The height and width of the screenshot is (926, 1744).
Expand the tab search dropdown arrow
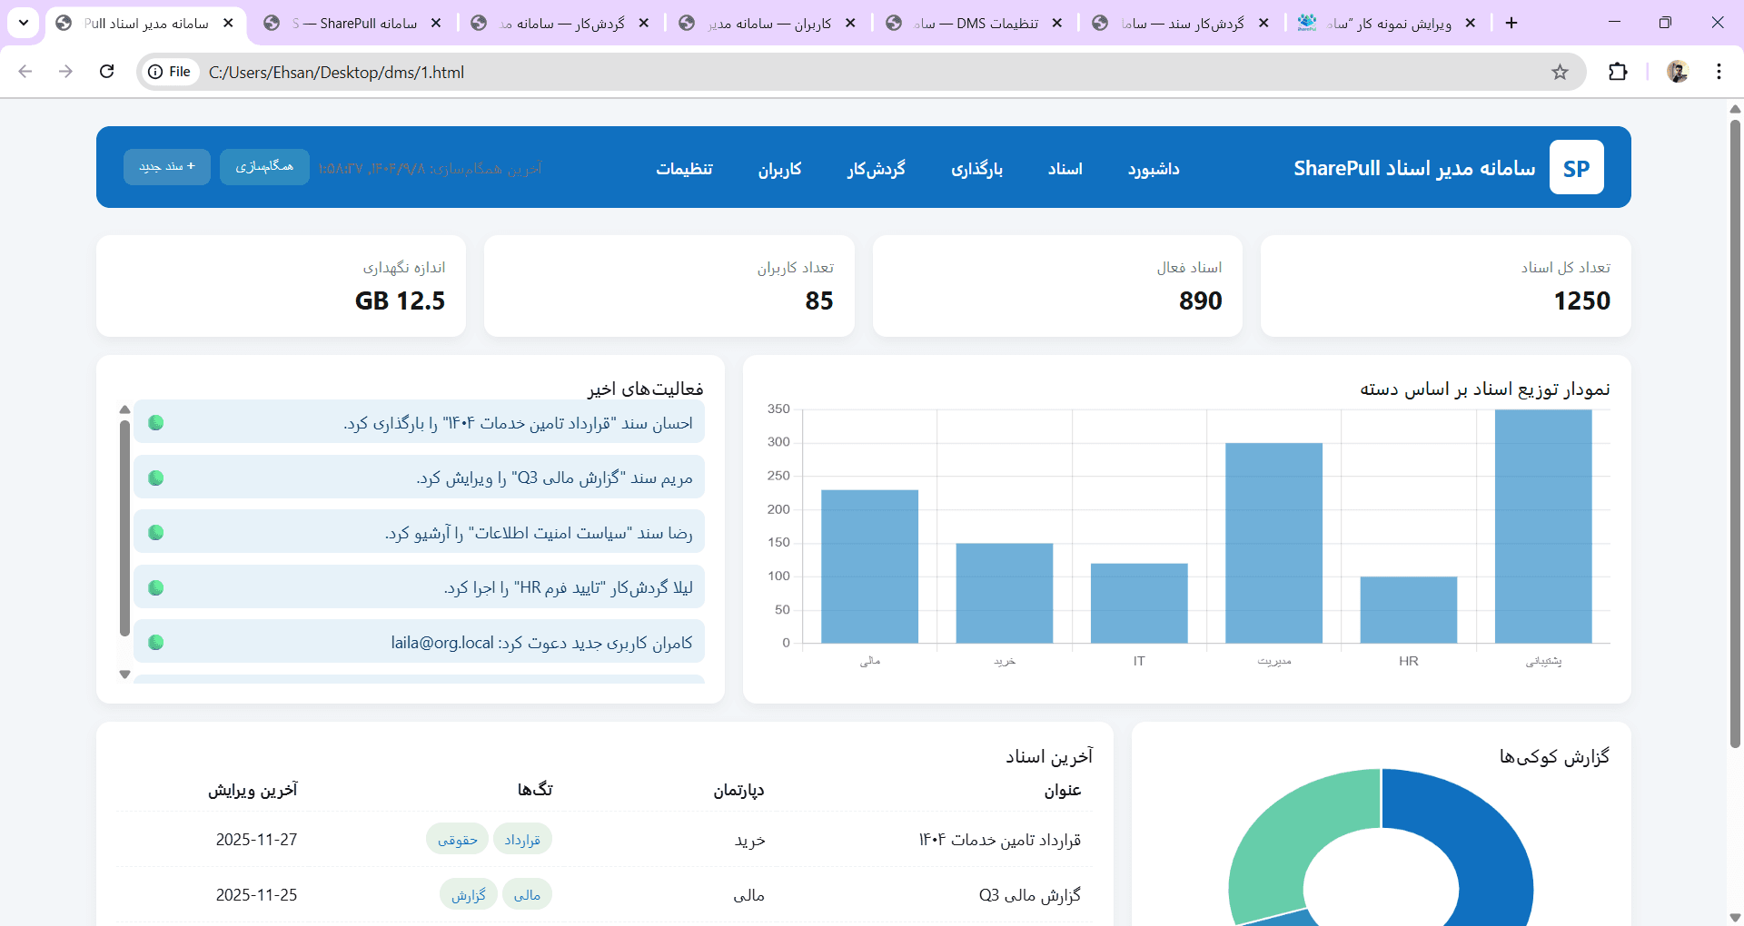23,23
